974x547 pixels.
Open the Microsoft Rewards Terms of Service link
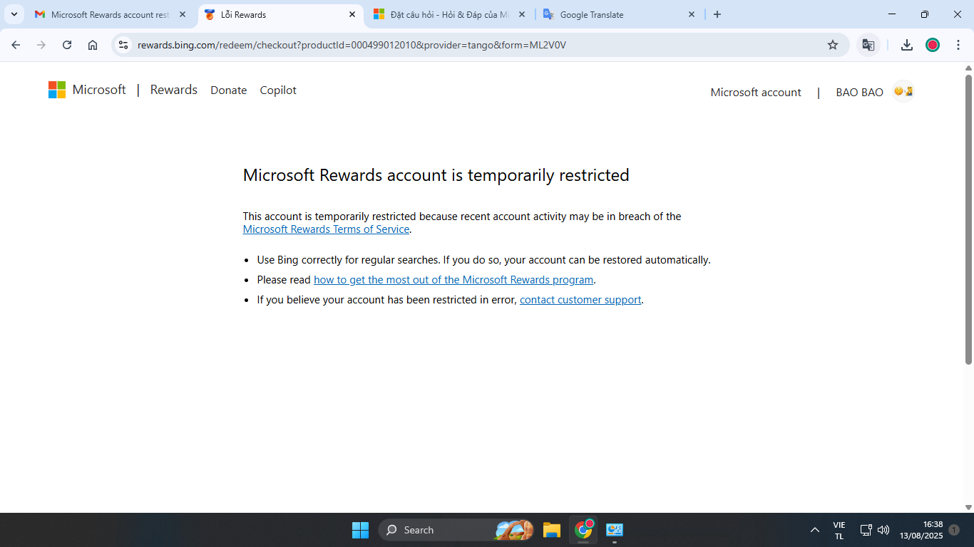pos(326,229)
